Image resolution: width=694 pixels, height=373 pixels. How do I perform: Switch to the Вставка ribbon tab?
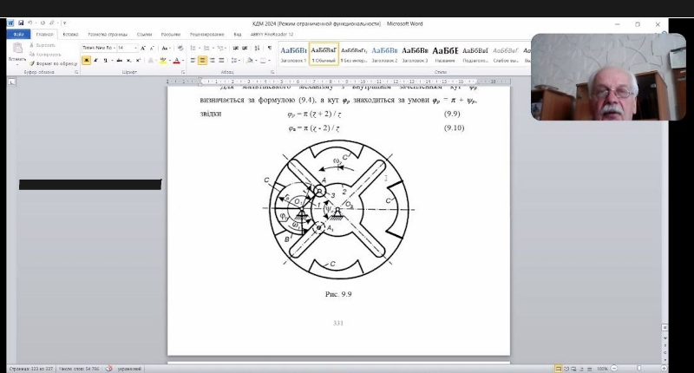[x=70, y=34]
